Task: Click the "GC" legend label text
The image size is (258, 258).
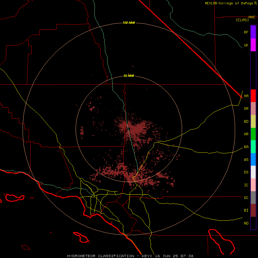Action: 246,198
